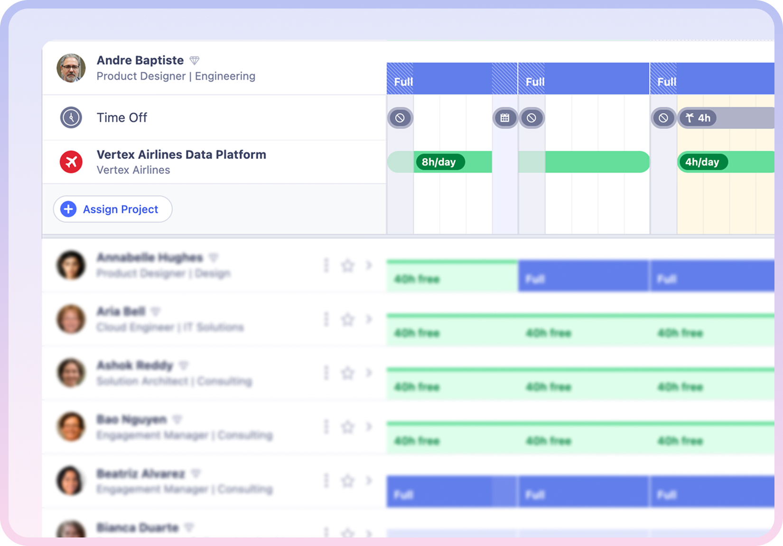Screen dimensions: 783x546
Task: Click the Vertex Airlines red plane logo
Action: (x=71, y=162)
